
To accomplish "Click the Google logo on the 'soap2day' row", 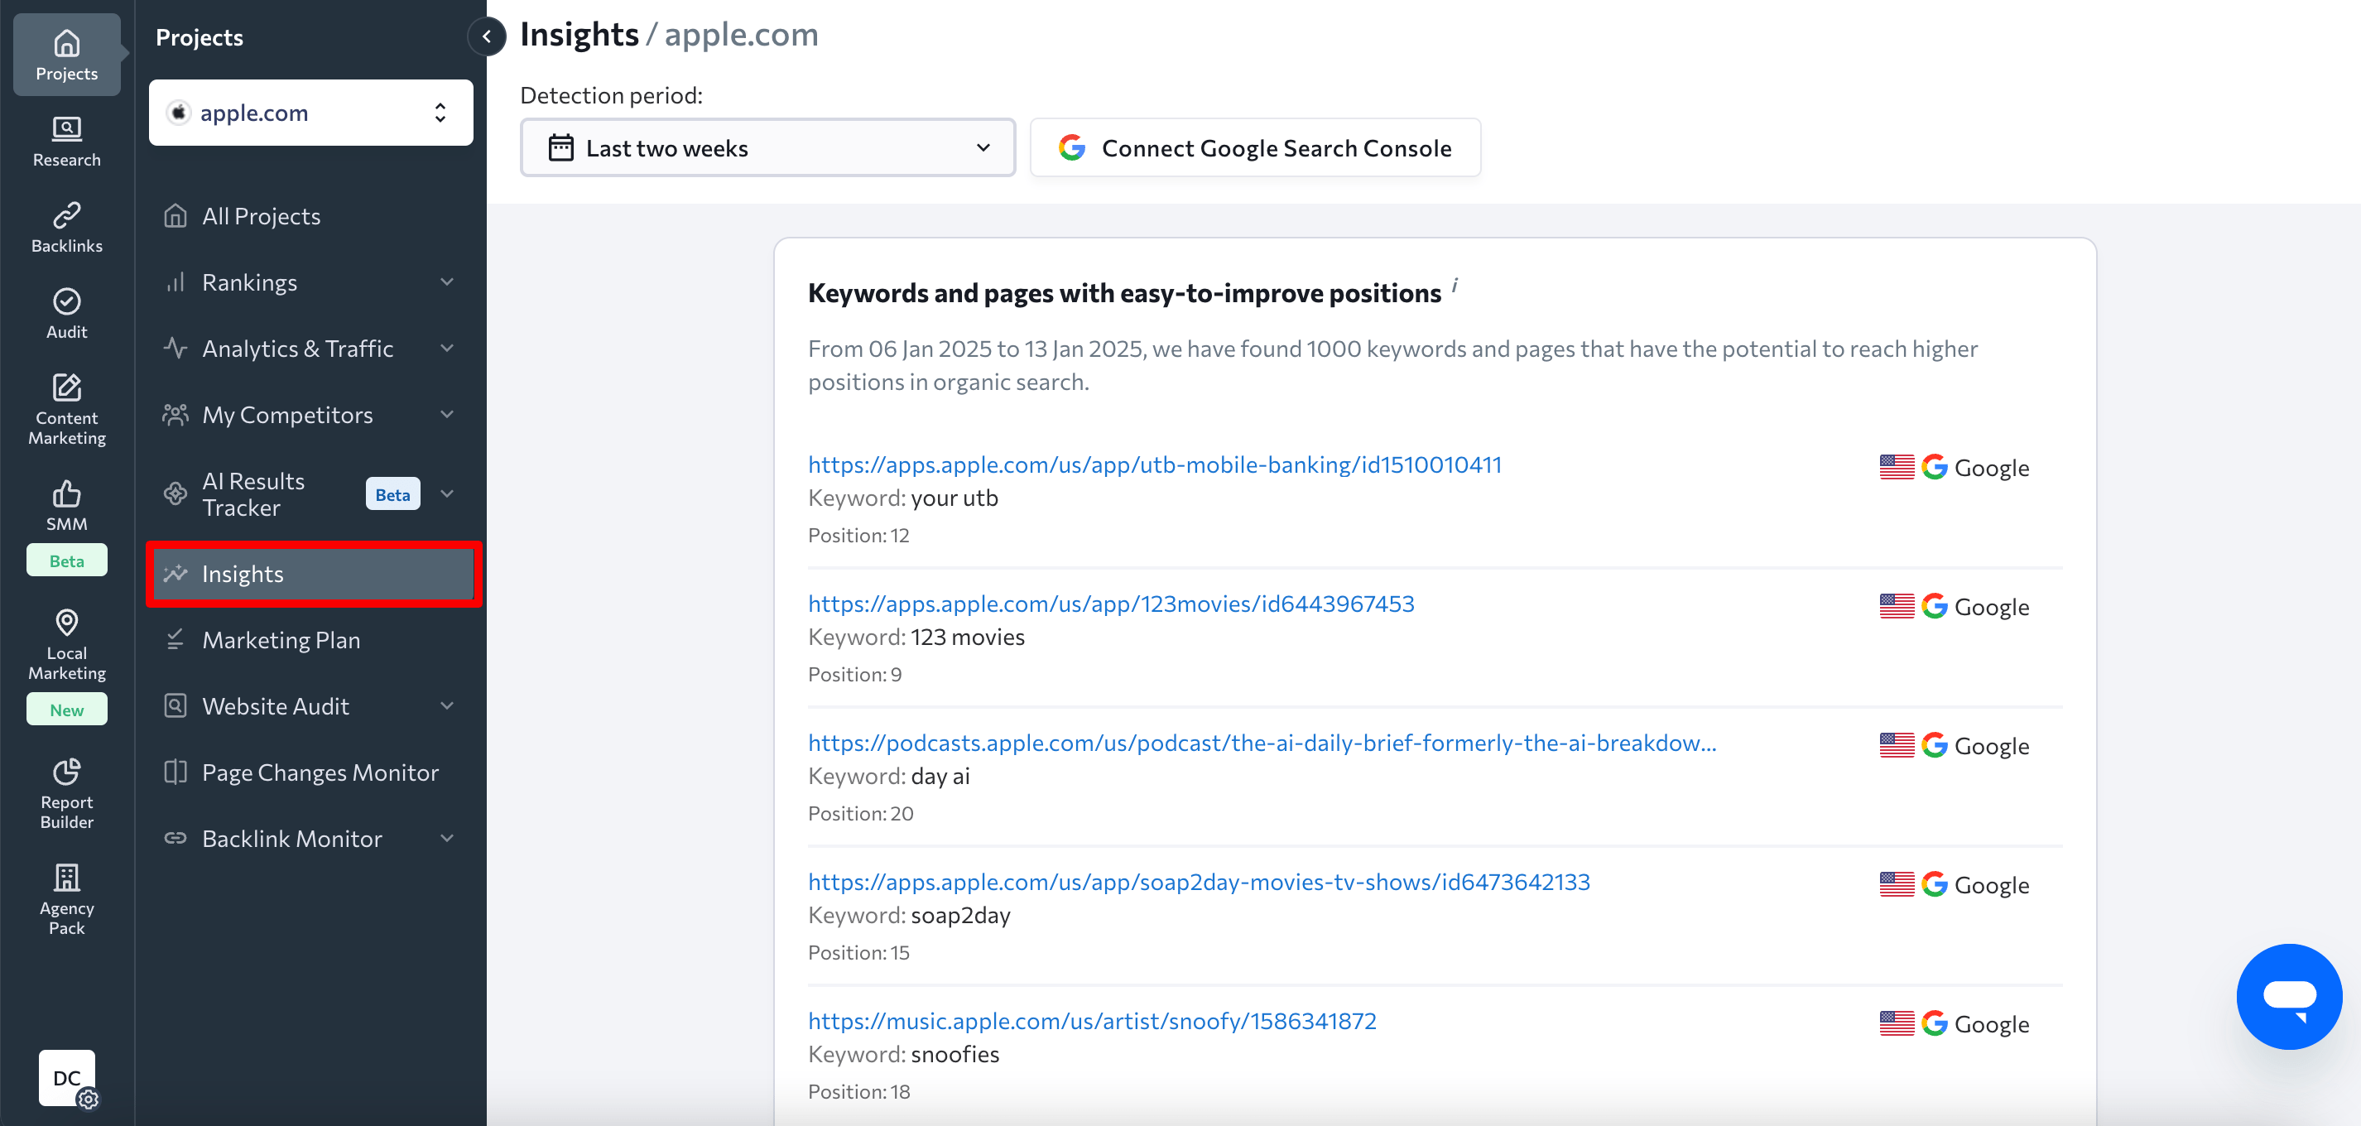I will pyautogui.click(x=1934, y=884).
